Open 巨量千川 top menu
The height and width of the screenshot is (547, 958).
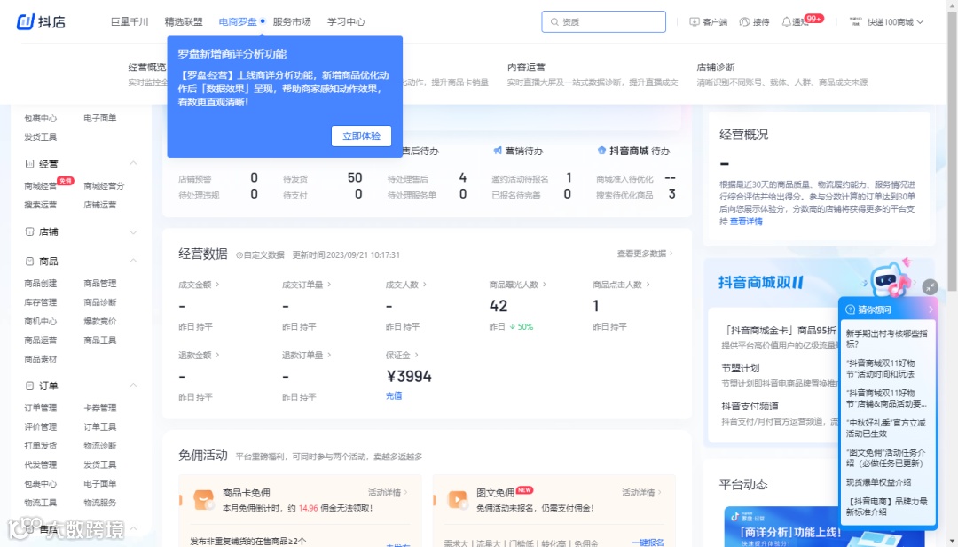[130, 22]
